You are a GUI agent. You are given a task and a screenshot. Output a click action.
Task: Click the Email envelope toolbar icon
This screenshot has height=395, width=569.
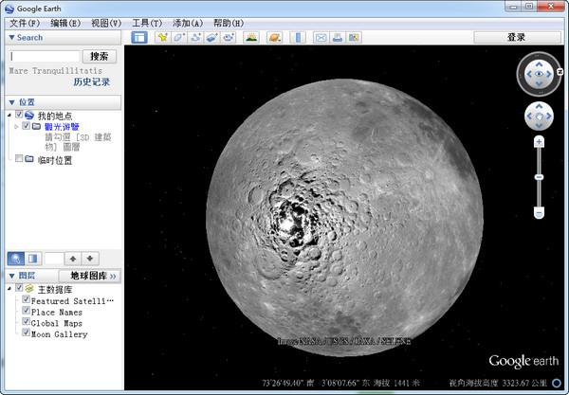tap(321, 37)
